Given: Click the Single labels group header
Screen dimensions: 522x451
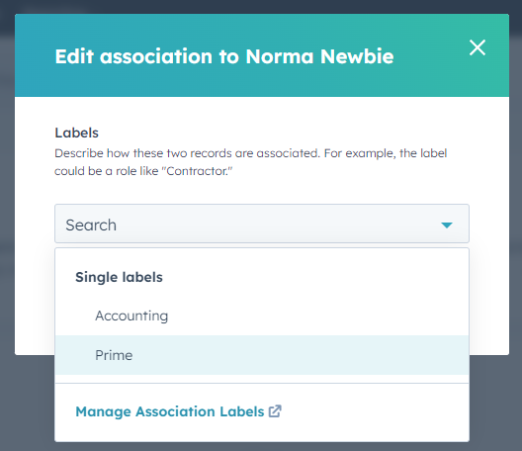Looking at the screenshot, I should click(x=119, y=277).
